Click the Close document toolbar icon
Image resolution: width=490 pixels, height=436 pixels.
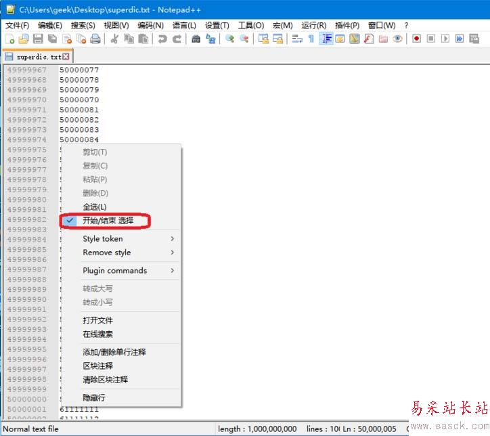click(67, 39)
